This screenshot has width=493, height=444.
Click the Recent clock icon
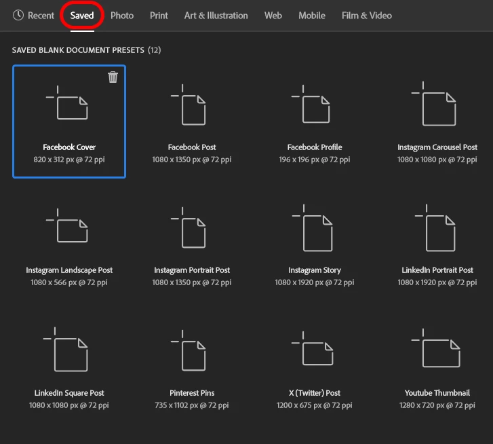[18, 15]
